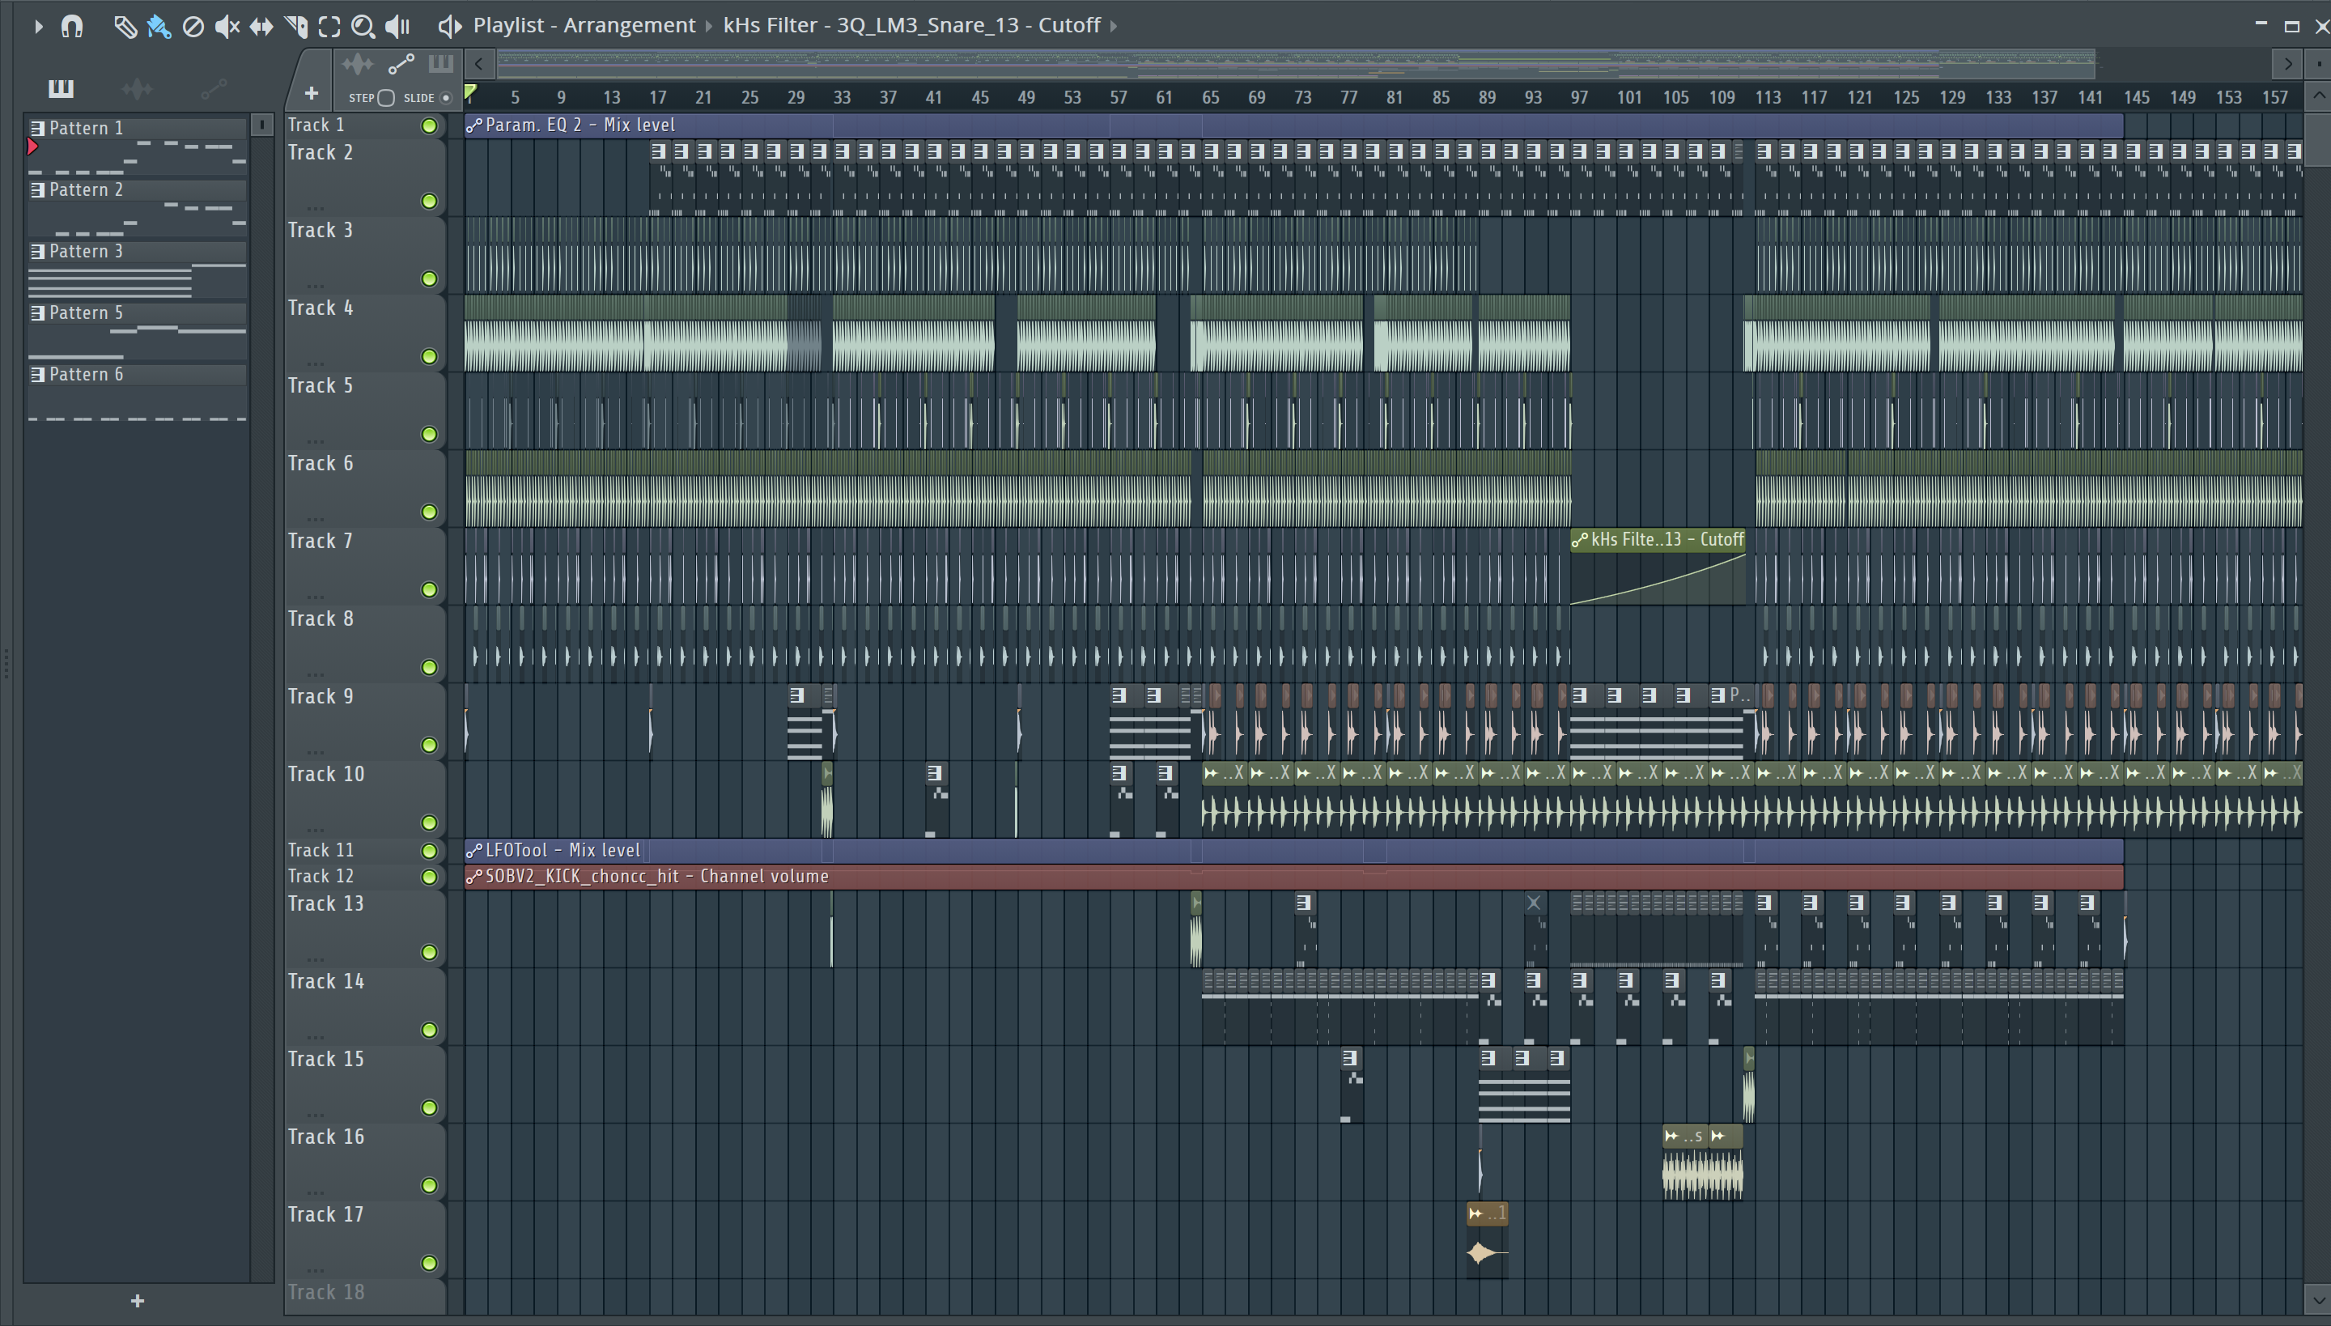Viewport: 2331px width, 1326px height.
Task: Open the Playlist options menu arrow
Action: click(x=37, y=27)
